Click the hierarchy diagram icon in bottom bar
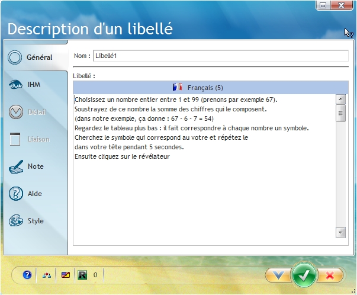 [47, 275]
